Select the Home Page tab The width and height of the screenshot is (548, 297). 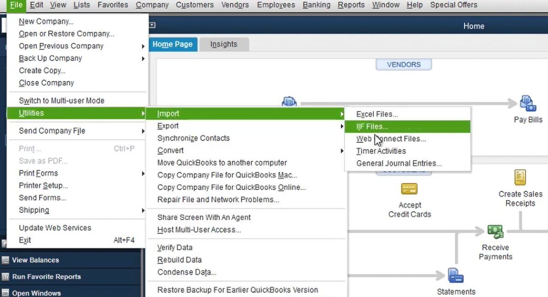coord(173,44)
